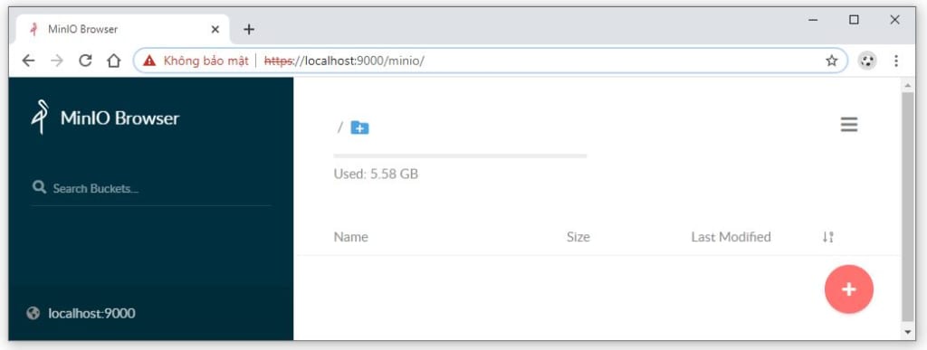The height and width of the screenshot is (350, 927).
Task: Reload the page with the refresh button
Action: click(85, 61)
